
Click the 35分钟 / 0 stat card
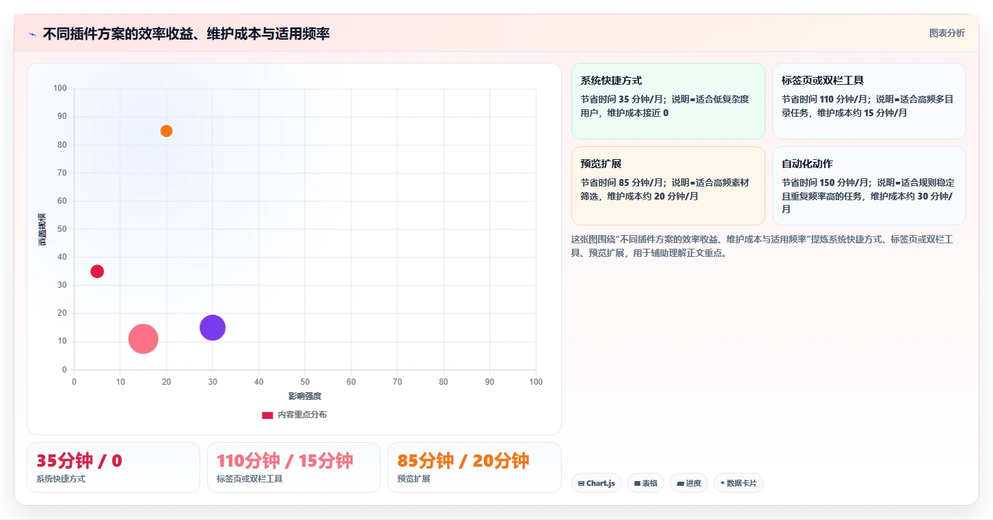coord(113,467)
